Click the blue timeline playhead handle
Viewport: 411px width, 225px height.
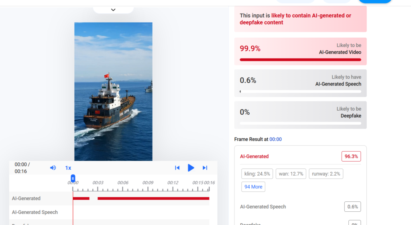[73, 178]
